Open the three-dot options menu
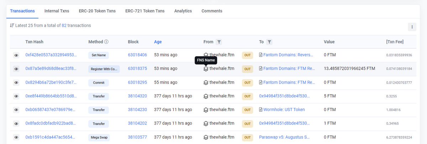The width and height of the screenshot is (427, 144). [412, 27]
